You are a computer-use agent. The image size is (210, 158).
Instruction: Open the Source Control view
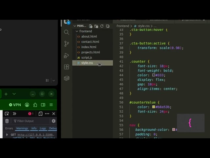(67, 44)
